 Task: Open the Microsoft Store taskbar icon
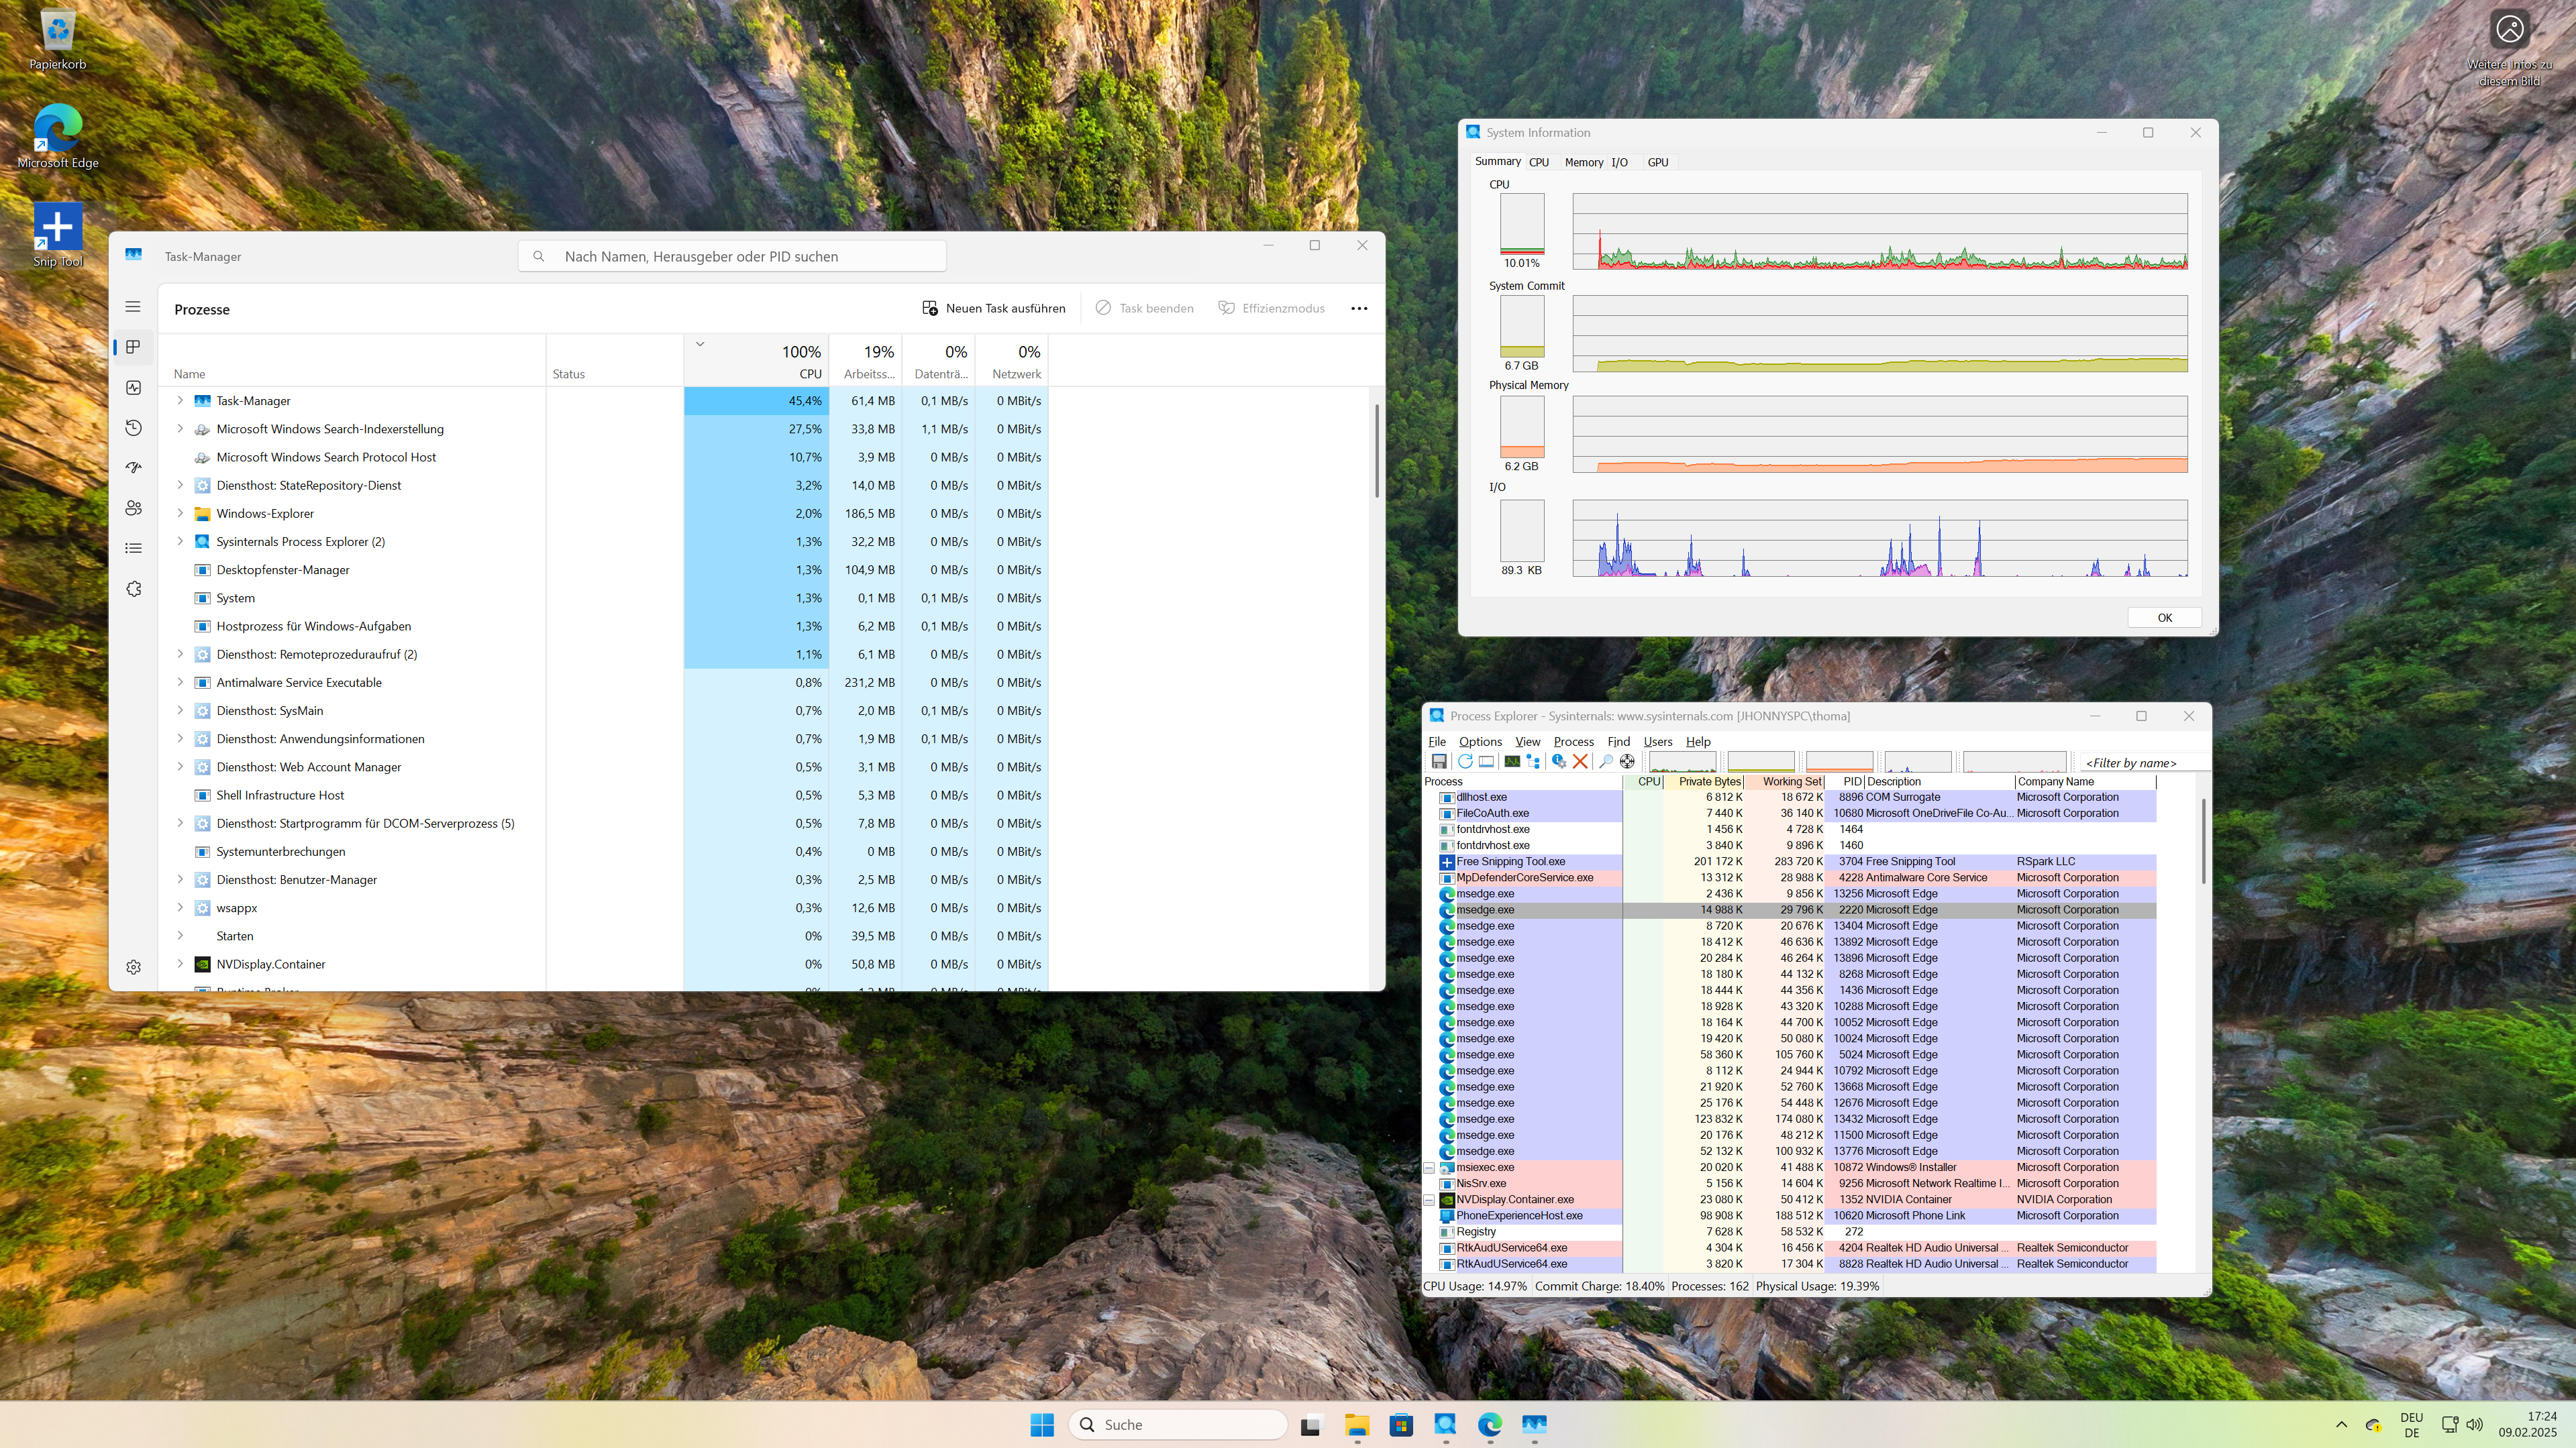tap(1401, 1425)
